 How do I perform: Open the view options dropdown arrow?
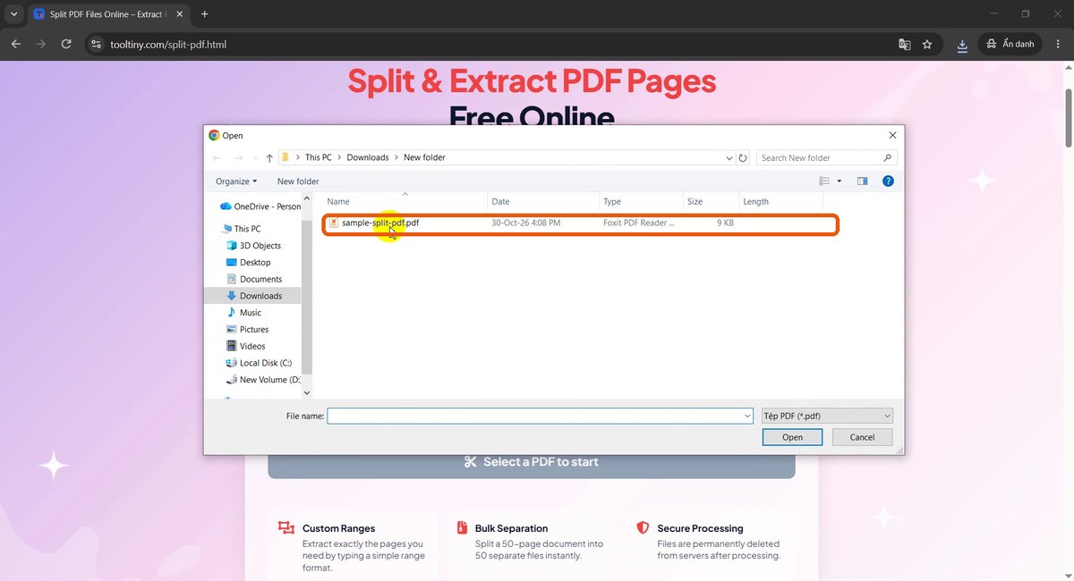pos(839,181)
